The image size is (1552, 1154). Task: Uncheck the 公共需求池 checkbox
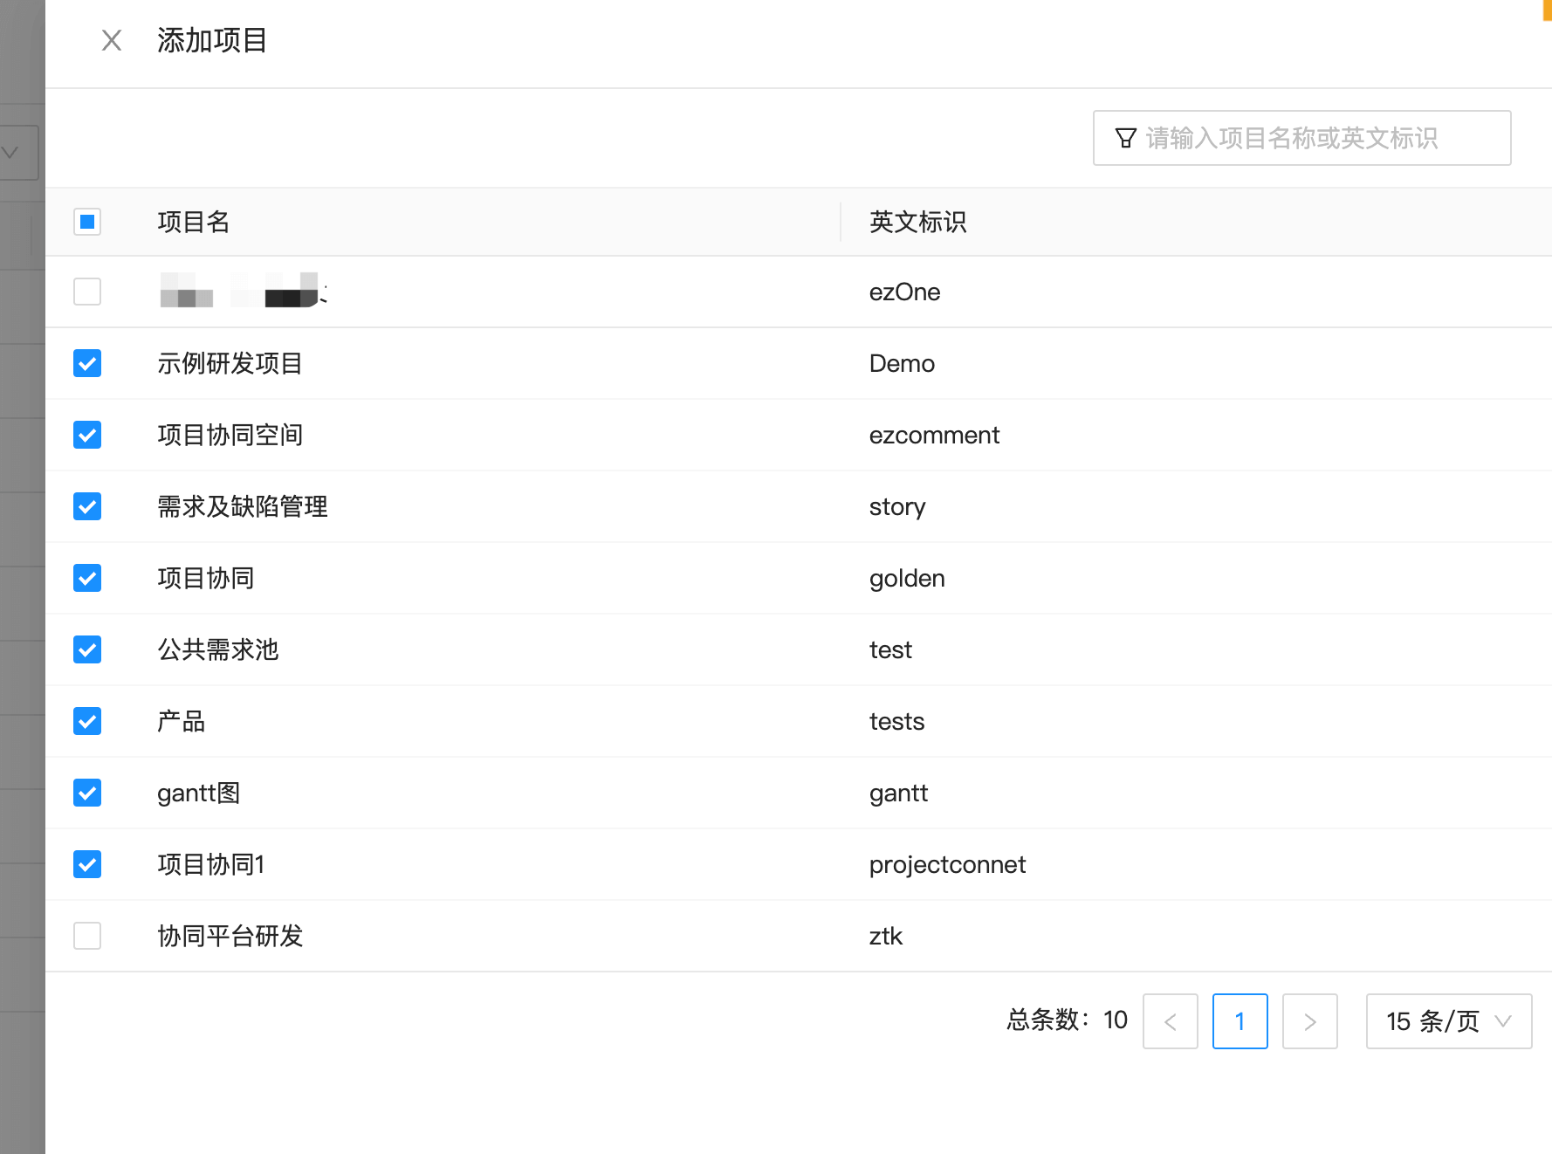click(87, 649)
